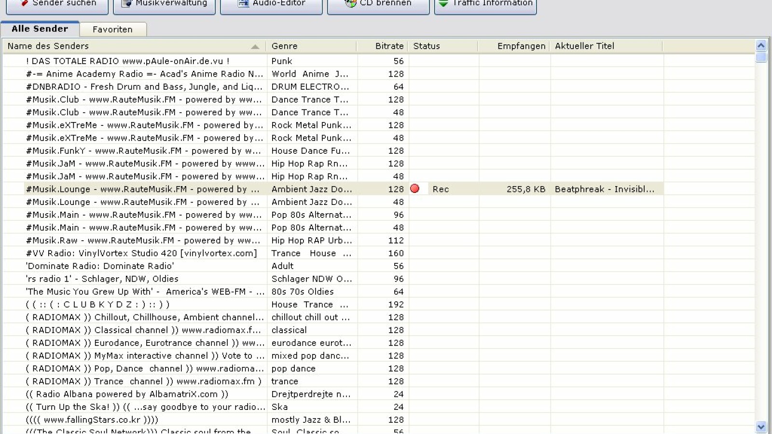Click the Sender suchen button icon

click(x=24, y=3)
